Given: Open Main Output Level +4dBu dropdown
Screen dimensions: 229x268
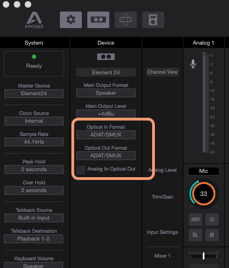Looking at the screenshot, I should coord(106,114).
